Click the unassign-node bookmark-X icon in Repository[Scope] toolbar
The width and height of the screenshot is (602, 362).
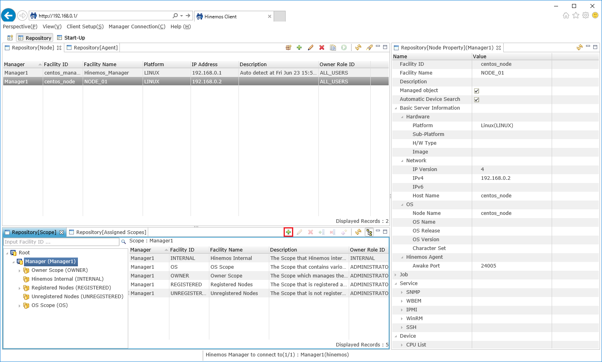[x=332, y=232]
